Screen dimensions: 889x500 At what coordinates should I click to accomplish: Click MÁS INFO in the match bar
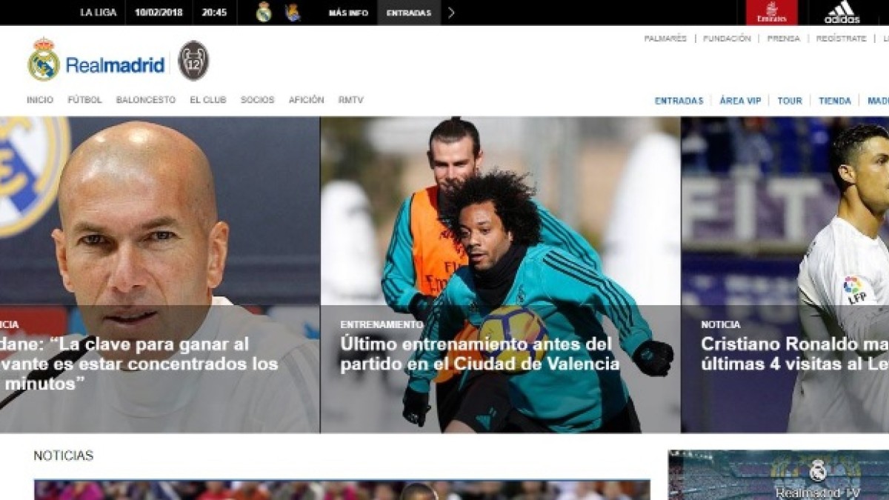point(348,13)
